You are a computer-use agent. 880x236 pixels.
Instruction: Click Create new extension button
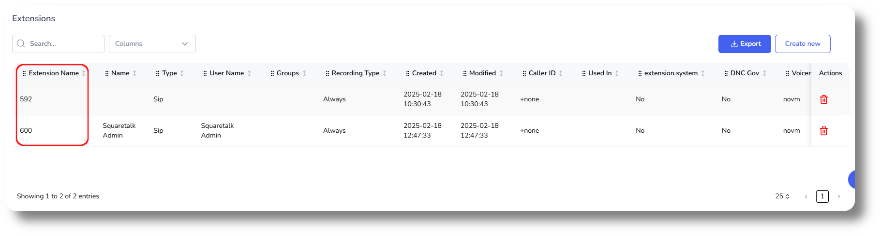pos(802,44)
